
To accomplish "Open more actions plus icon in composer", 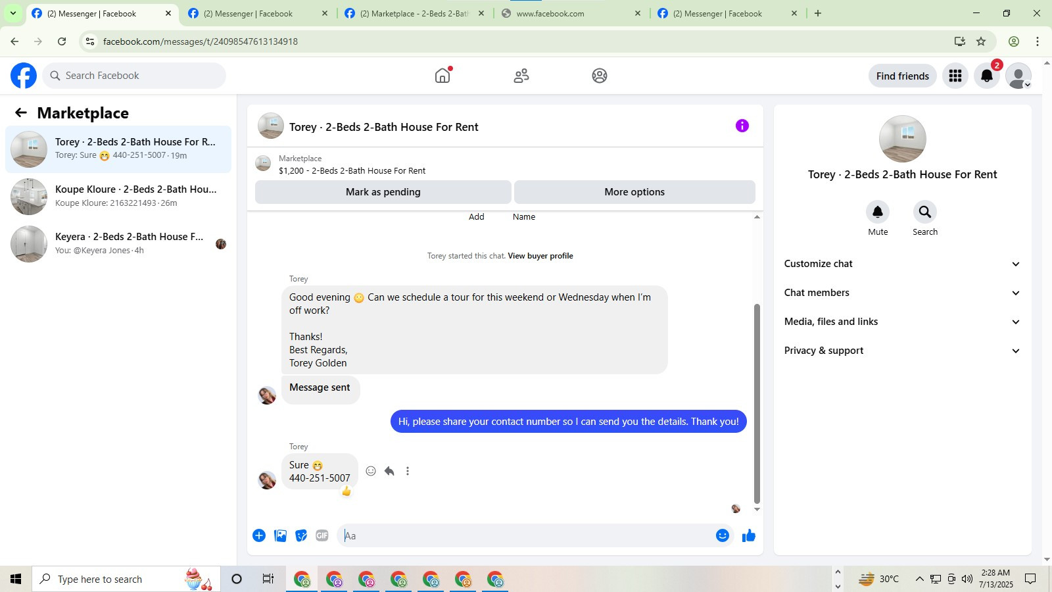I will point(259,535).
